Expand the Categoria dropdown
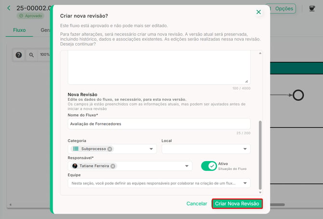 click(151, 149)
